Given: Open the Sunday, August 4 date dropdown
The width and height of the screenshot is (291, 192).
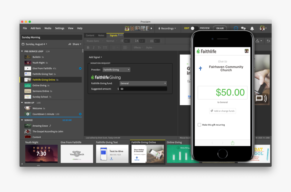Looking at the screenshot, I should [x=36, y=44].
